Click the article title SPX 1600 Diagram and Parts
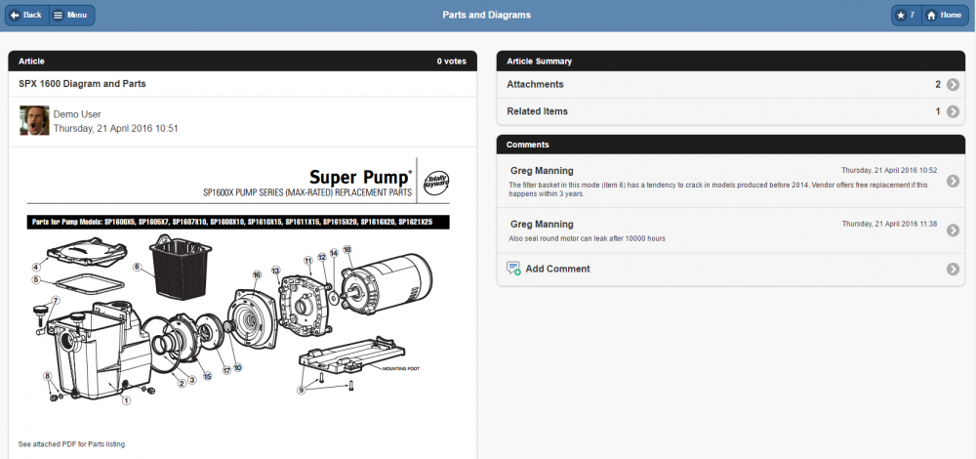Image resolution: width=976 pixels, height=459 pixels. (82, 83)
